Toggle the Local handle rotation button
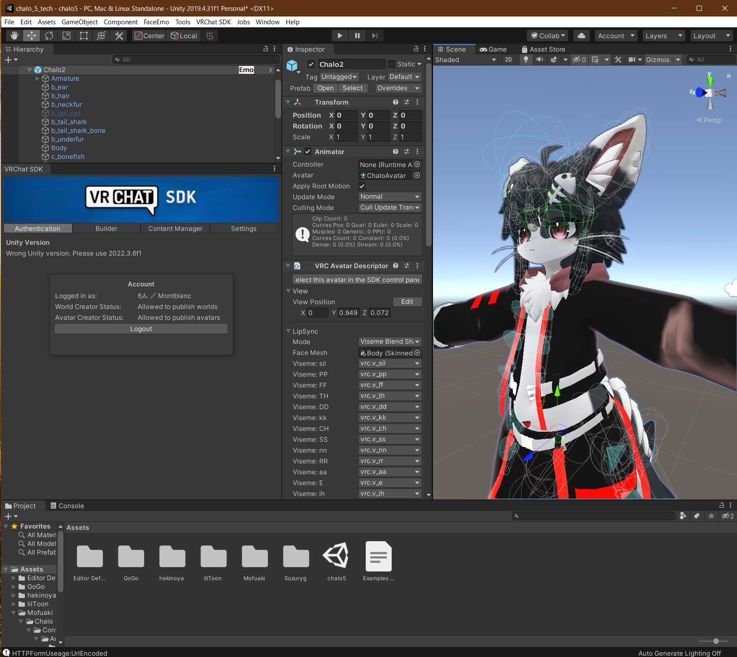 point(184,36)
